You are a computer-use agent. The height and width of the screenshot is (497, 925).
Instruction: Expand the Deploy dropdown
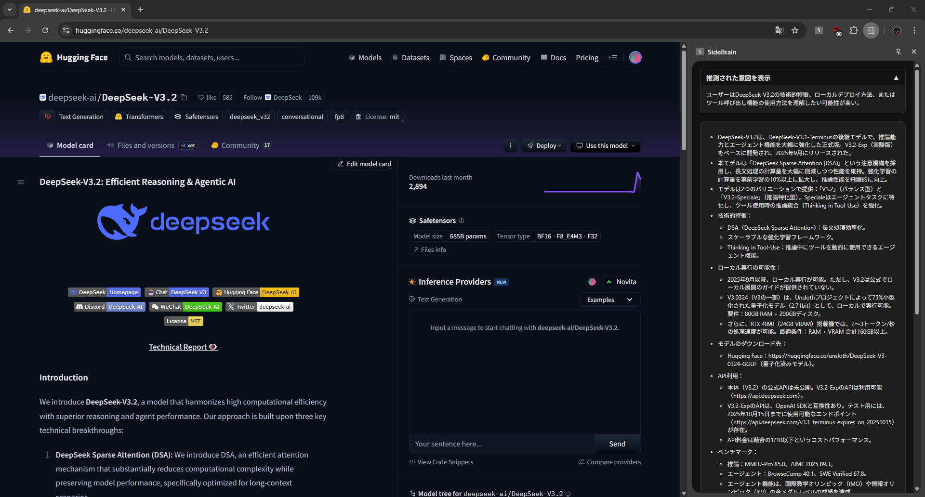pyautogui.click(x=544, y=145)
